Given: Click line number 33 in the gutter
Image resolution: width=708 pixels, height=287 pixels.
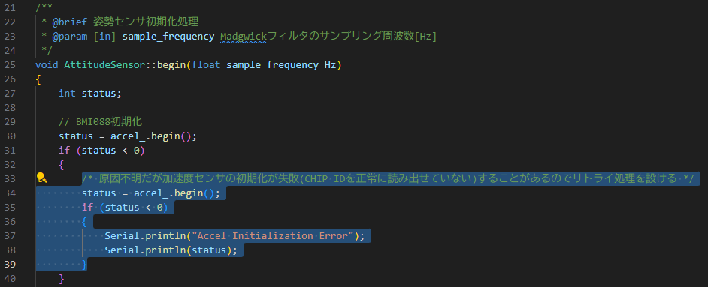Looking at the screenshot, I should 10,178.
